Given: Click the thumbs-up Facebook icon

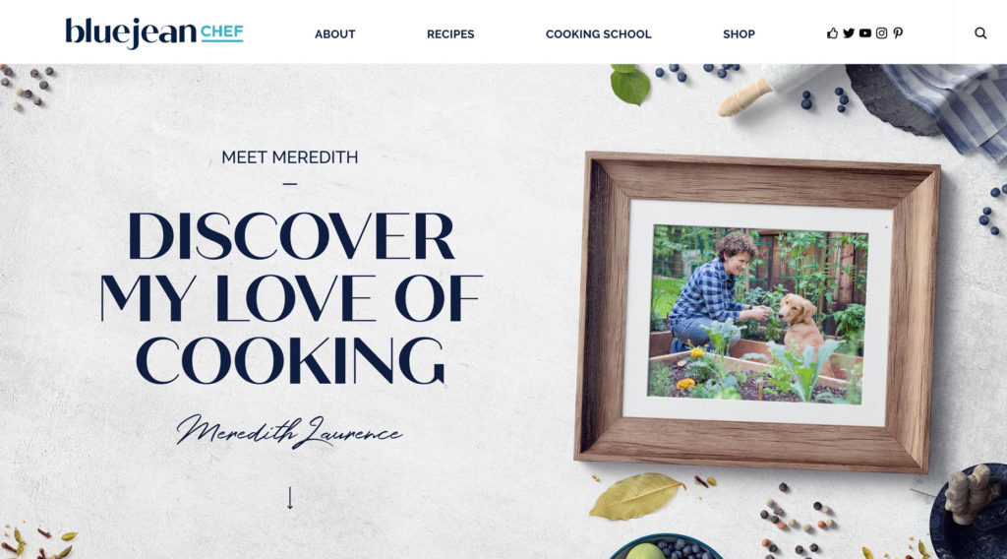Looking at the screenshot, I should (832, 33).
